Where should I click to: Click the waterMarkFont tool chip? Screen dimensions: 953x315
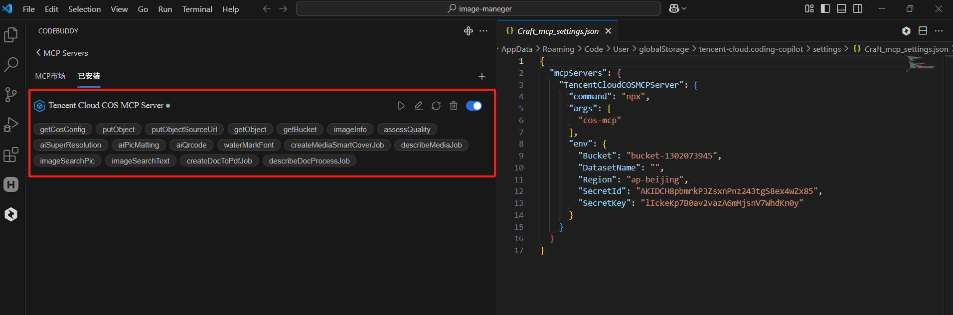tap(249, 145)
